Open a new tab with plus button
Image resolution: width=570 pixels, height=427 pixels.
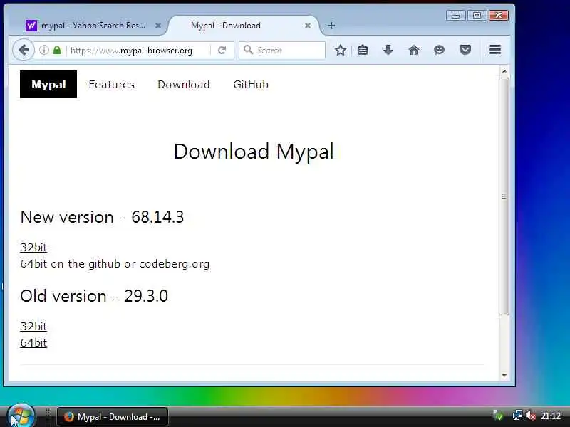(331, 26)
